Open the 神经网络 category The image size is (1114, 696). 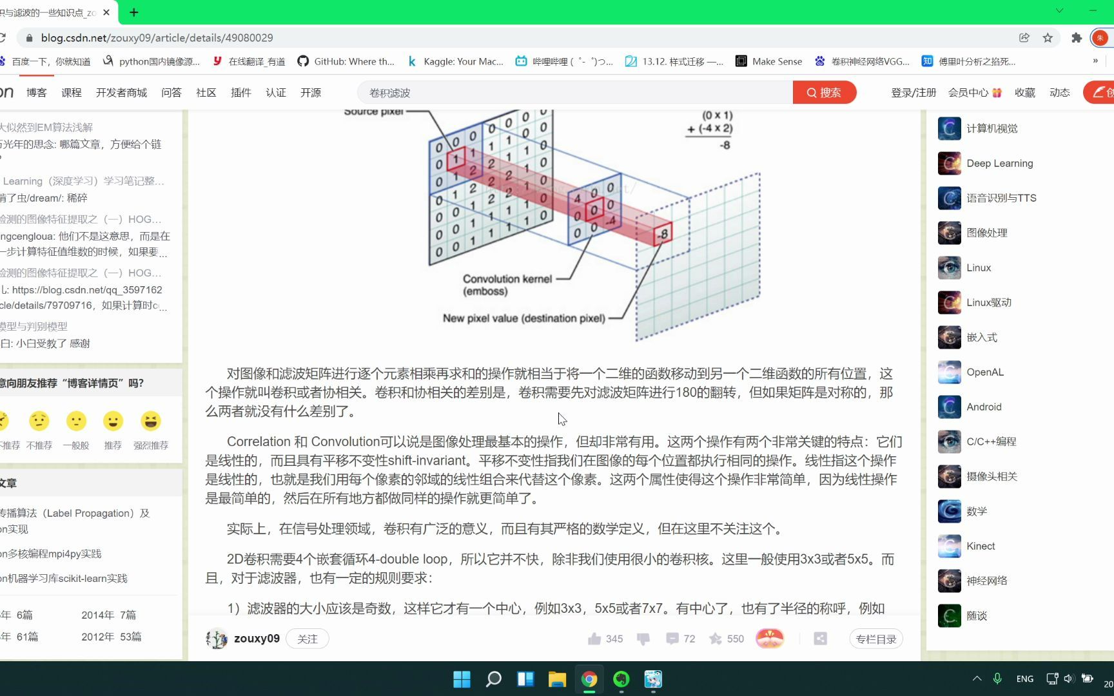(x=987, y=581)
